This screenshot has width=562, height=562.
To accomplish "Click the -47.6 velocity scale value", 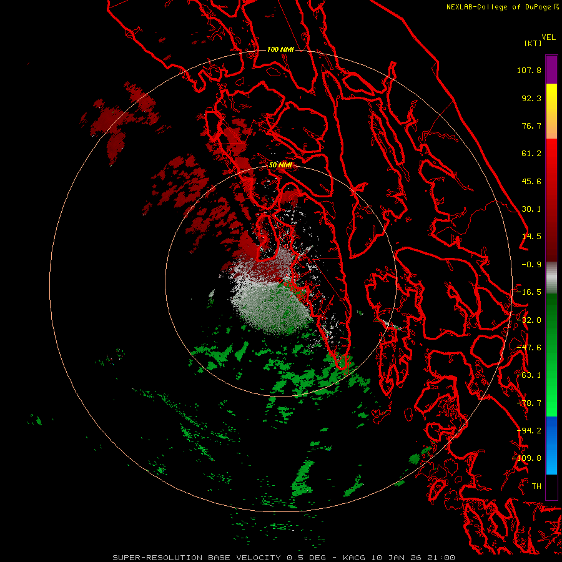I will 529,348.
